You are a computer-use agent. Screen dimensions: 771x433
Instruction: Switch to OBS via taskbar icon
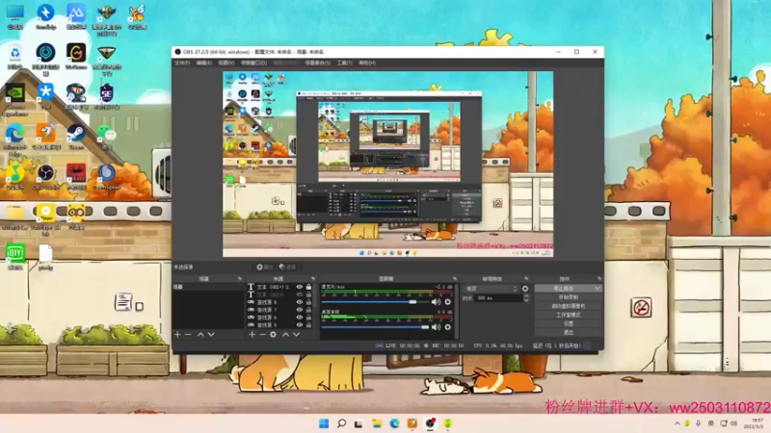[430, 423]
